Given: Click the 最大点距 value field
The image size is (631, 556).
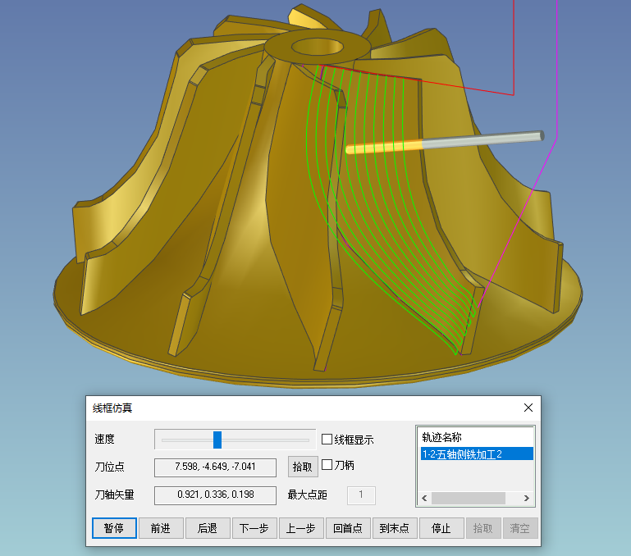Looking at the screenshot, I should coord(362,494).
